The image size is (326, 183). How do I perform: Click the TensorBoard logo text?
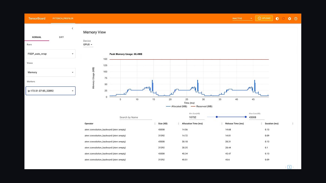point(37,18)
